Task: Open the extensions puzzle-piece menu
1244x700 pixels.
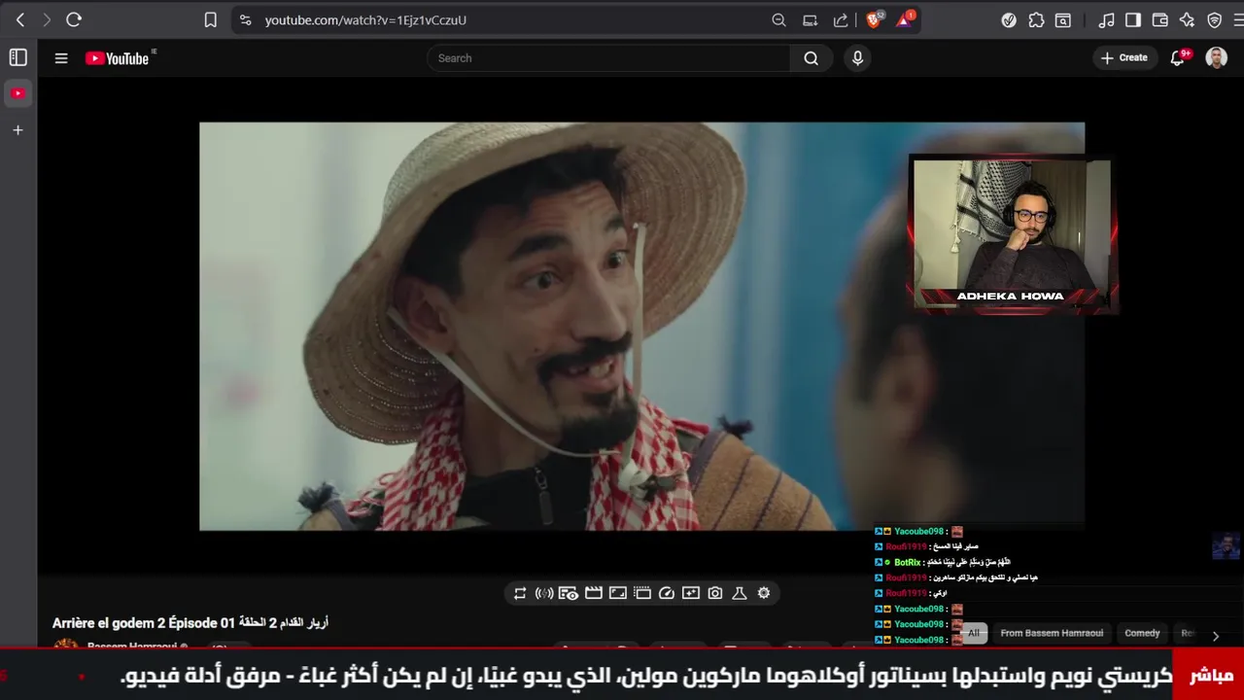Action: [1036, 19]
